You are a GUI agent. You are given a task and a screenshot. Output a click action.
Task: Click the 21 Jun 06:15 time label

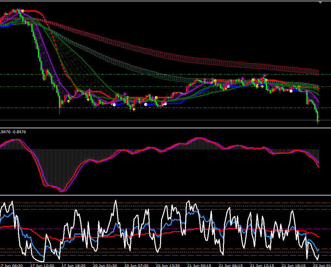tap(231, 265)
